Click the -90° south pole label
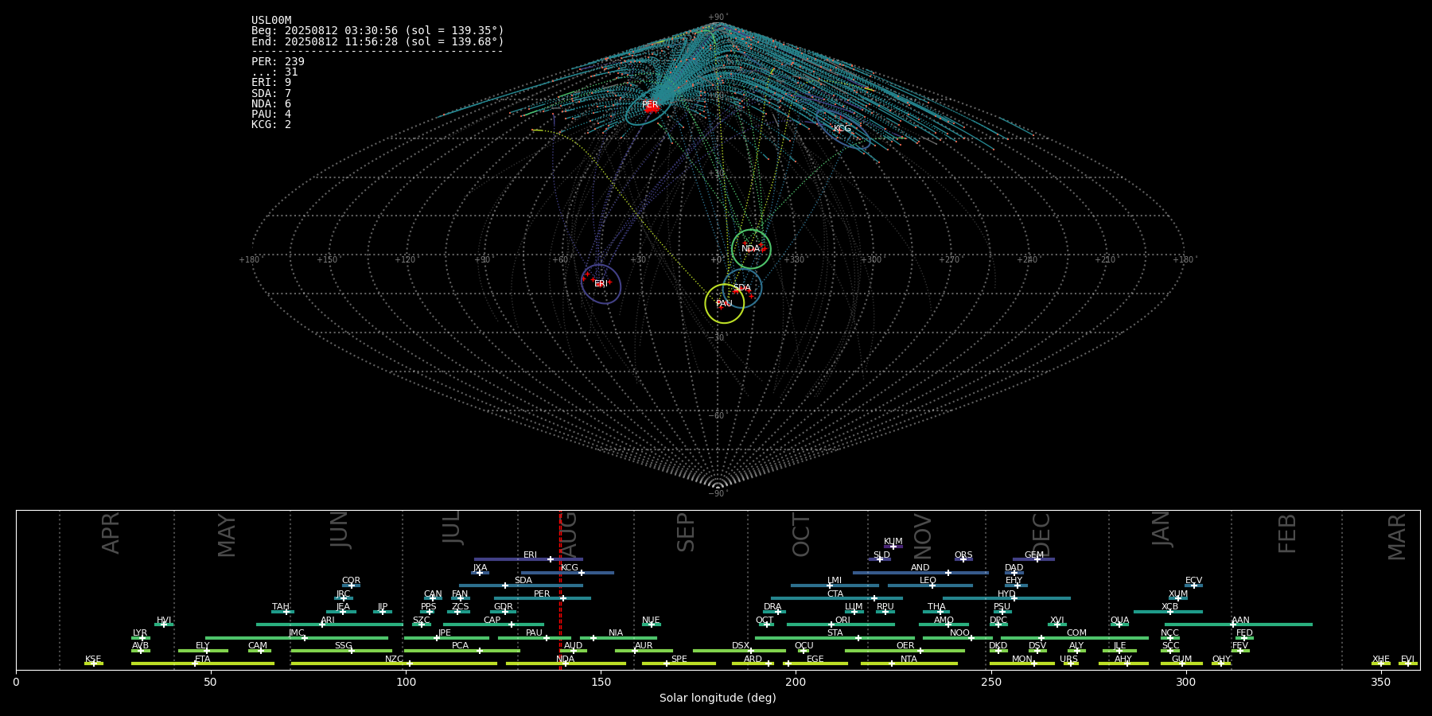 (718, 494)
